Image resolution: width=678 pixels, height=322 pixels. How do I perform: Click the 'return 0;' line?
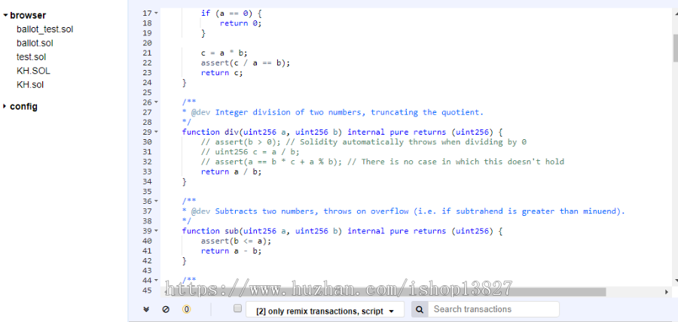coord(241,23)
